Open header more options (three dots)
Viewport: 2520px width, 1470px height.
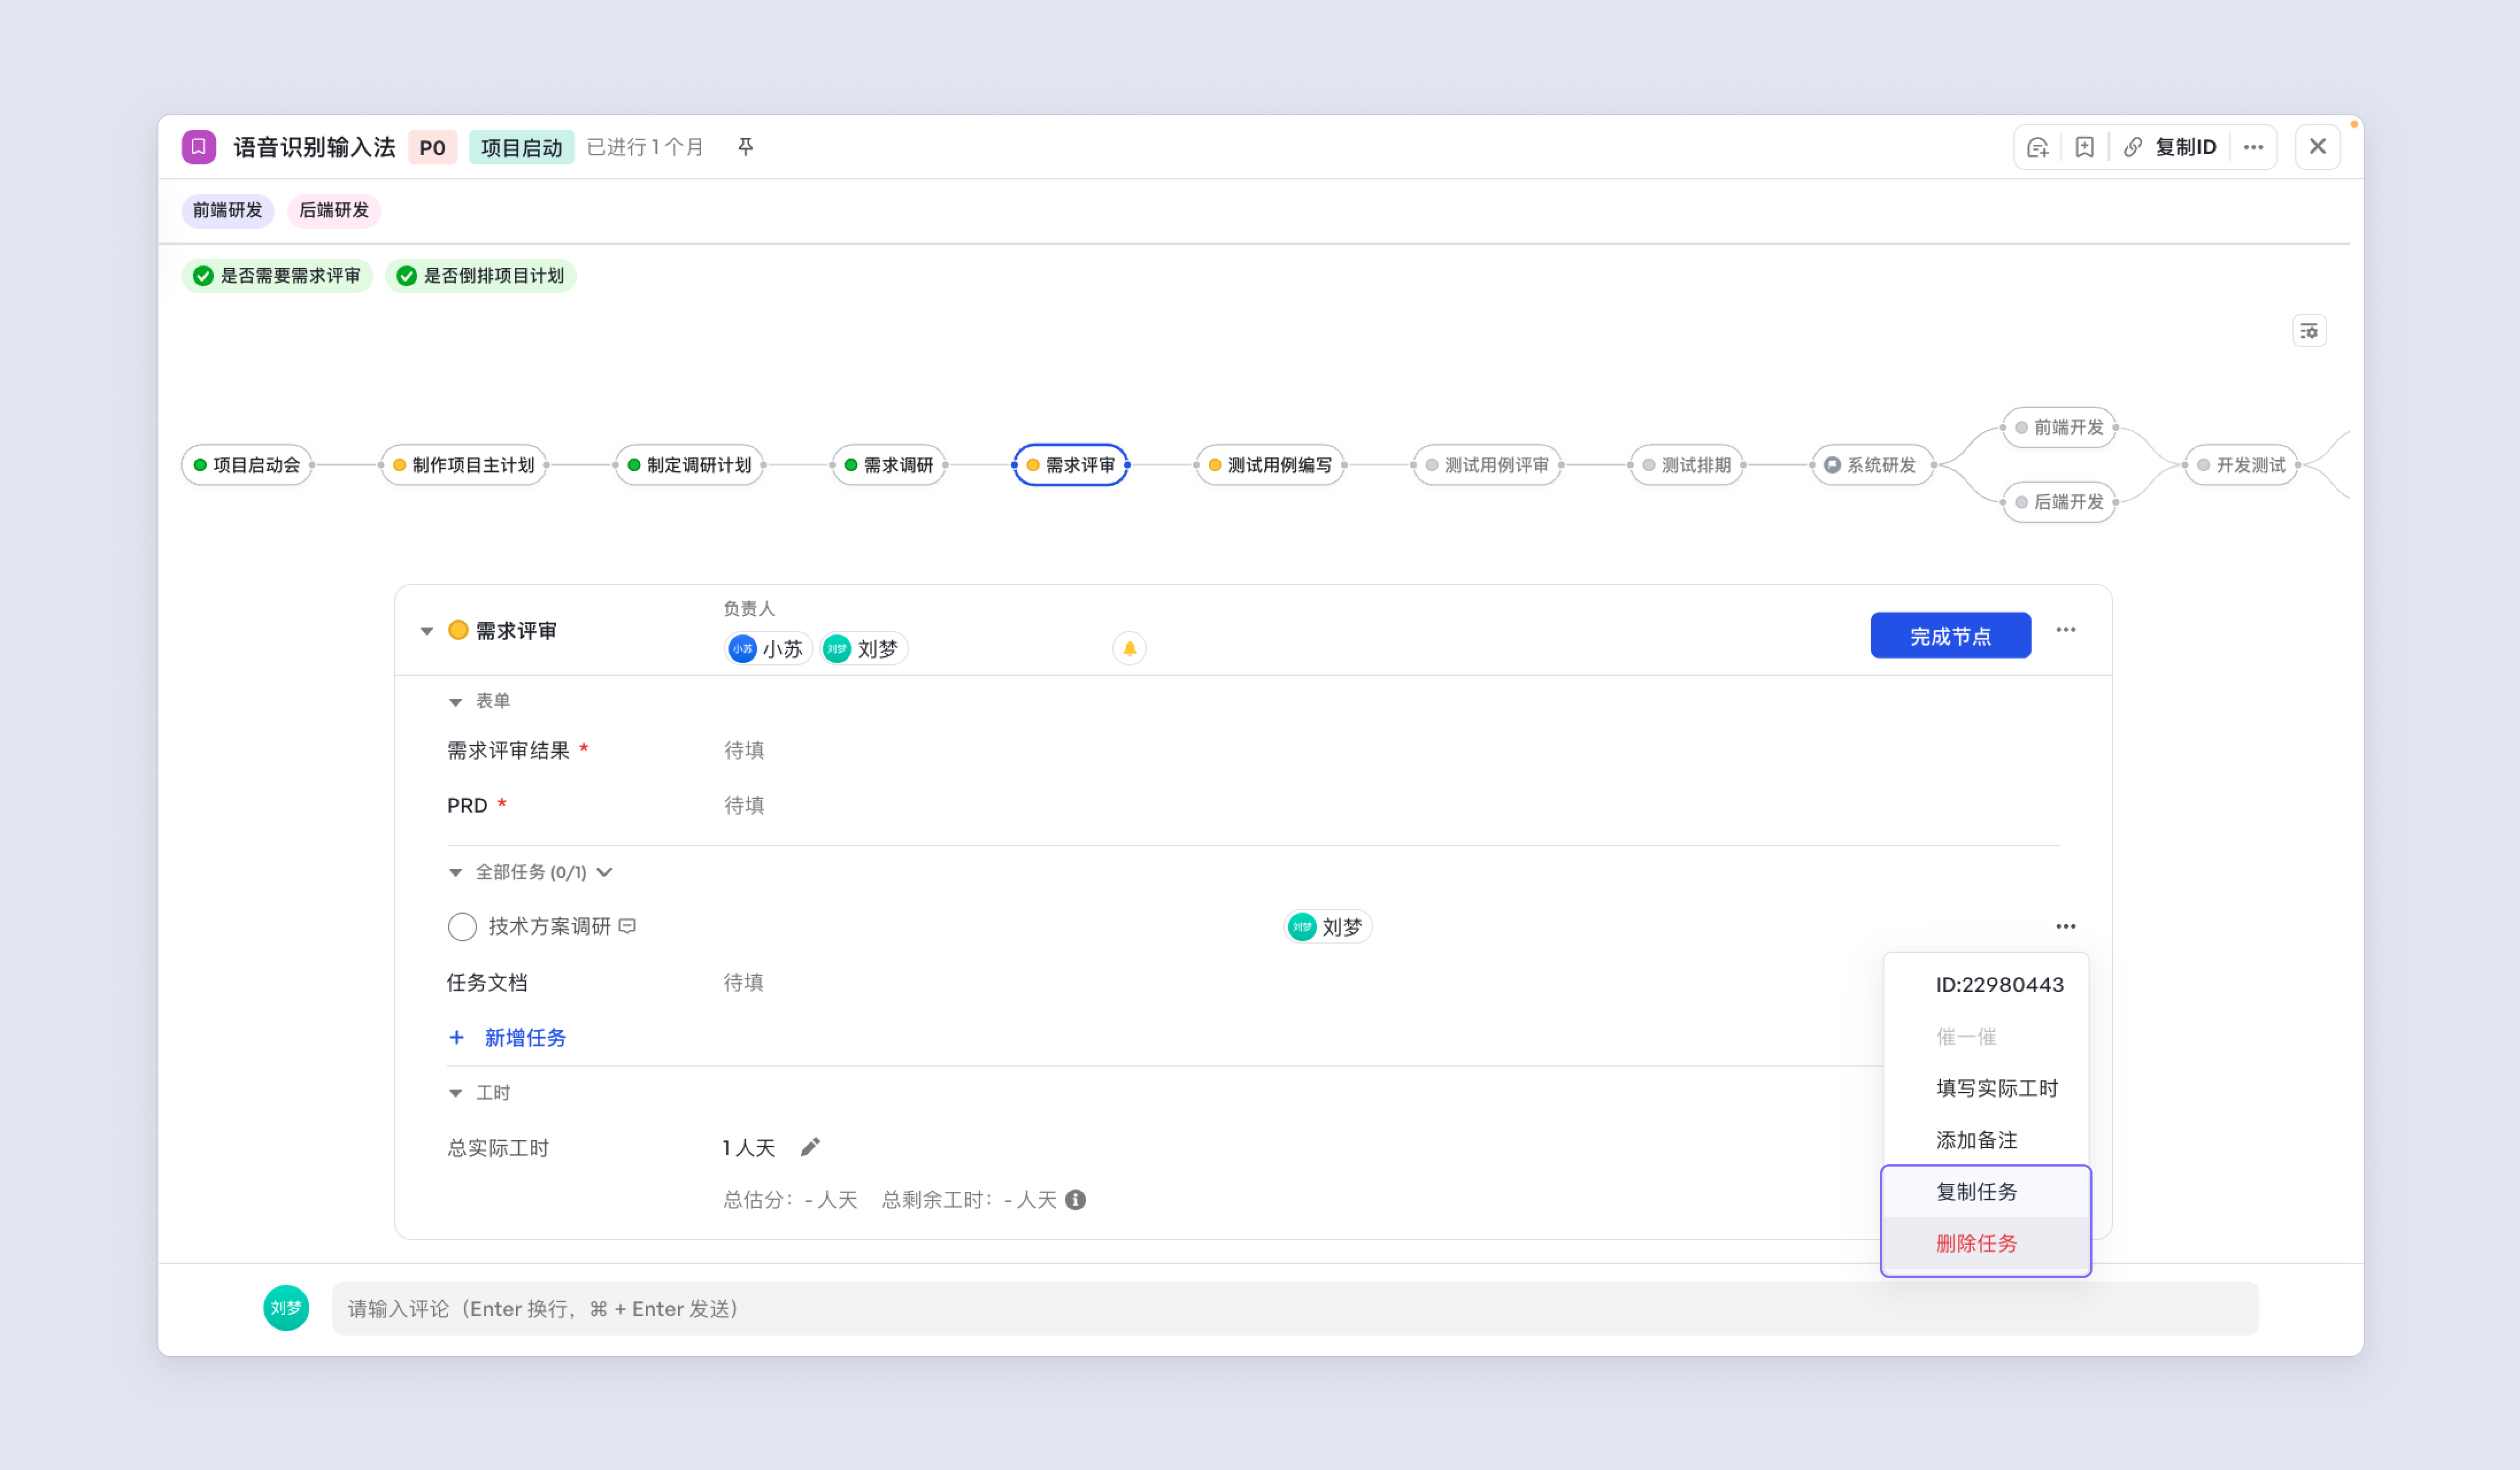(x=2253, y=147)
